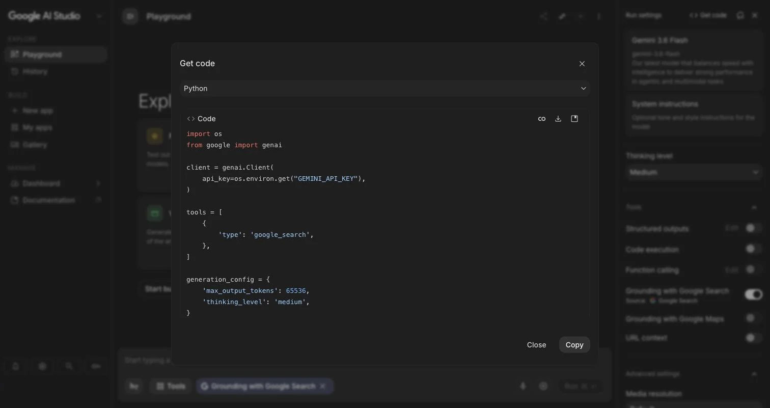This screenshot has height=408, width=770.
Task: Open dropdown next to Google AI Studio logo
Action: point(99,16)
